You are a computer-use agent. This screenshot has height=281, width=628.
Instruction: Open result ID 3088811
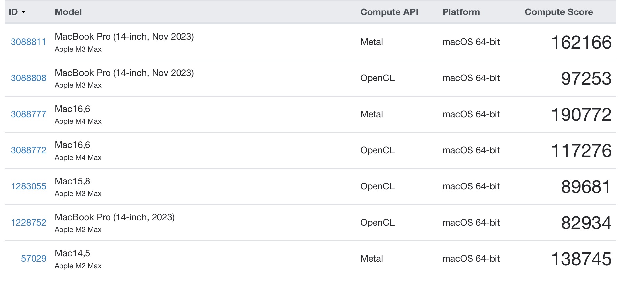click(28, 42)
